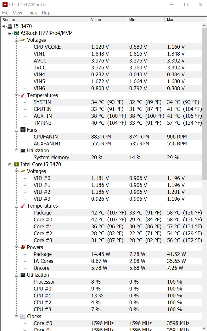Click the Sensor column header
The image size is (207, 331).
45,20
